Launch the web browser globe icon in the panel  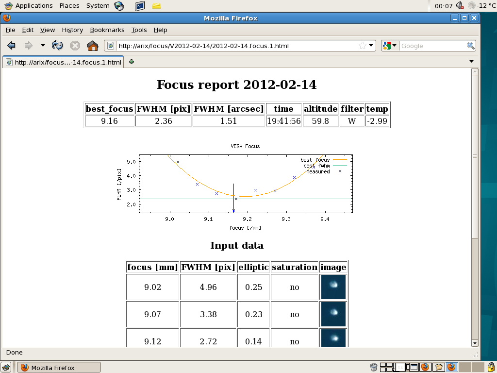click(x=119, y=6)
